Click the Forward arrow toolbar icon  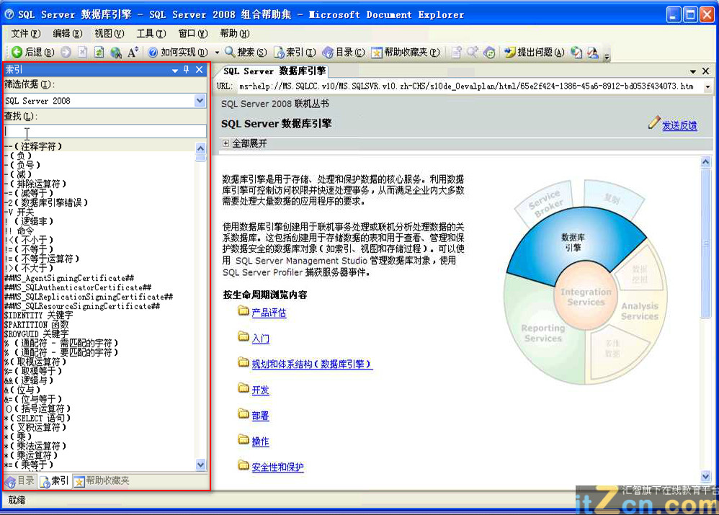[66, 53]
